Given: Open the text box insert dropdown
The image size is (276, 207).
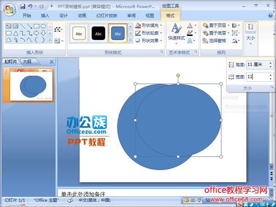Looking at the screenshot, I should click(58, 41).
